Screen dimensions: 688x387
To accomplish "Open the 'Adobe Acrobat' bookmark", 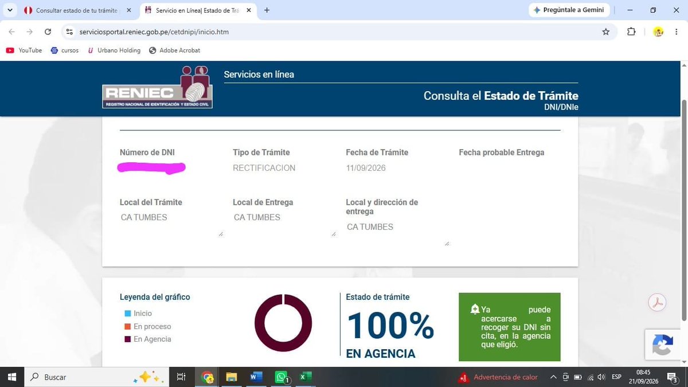I will 174,50.
